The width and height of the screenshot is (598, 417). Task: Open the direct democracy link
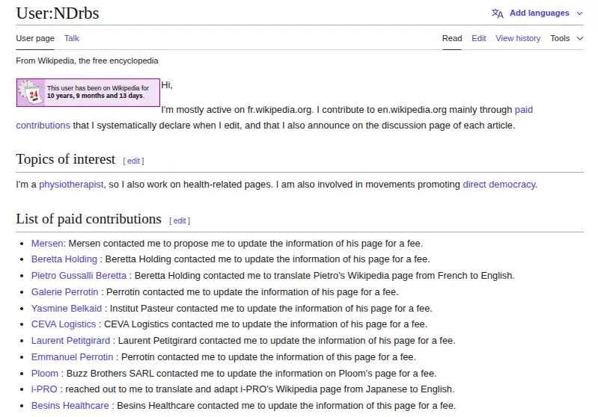499,185
